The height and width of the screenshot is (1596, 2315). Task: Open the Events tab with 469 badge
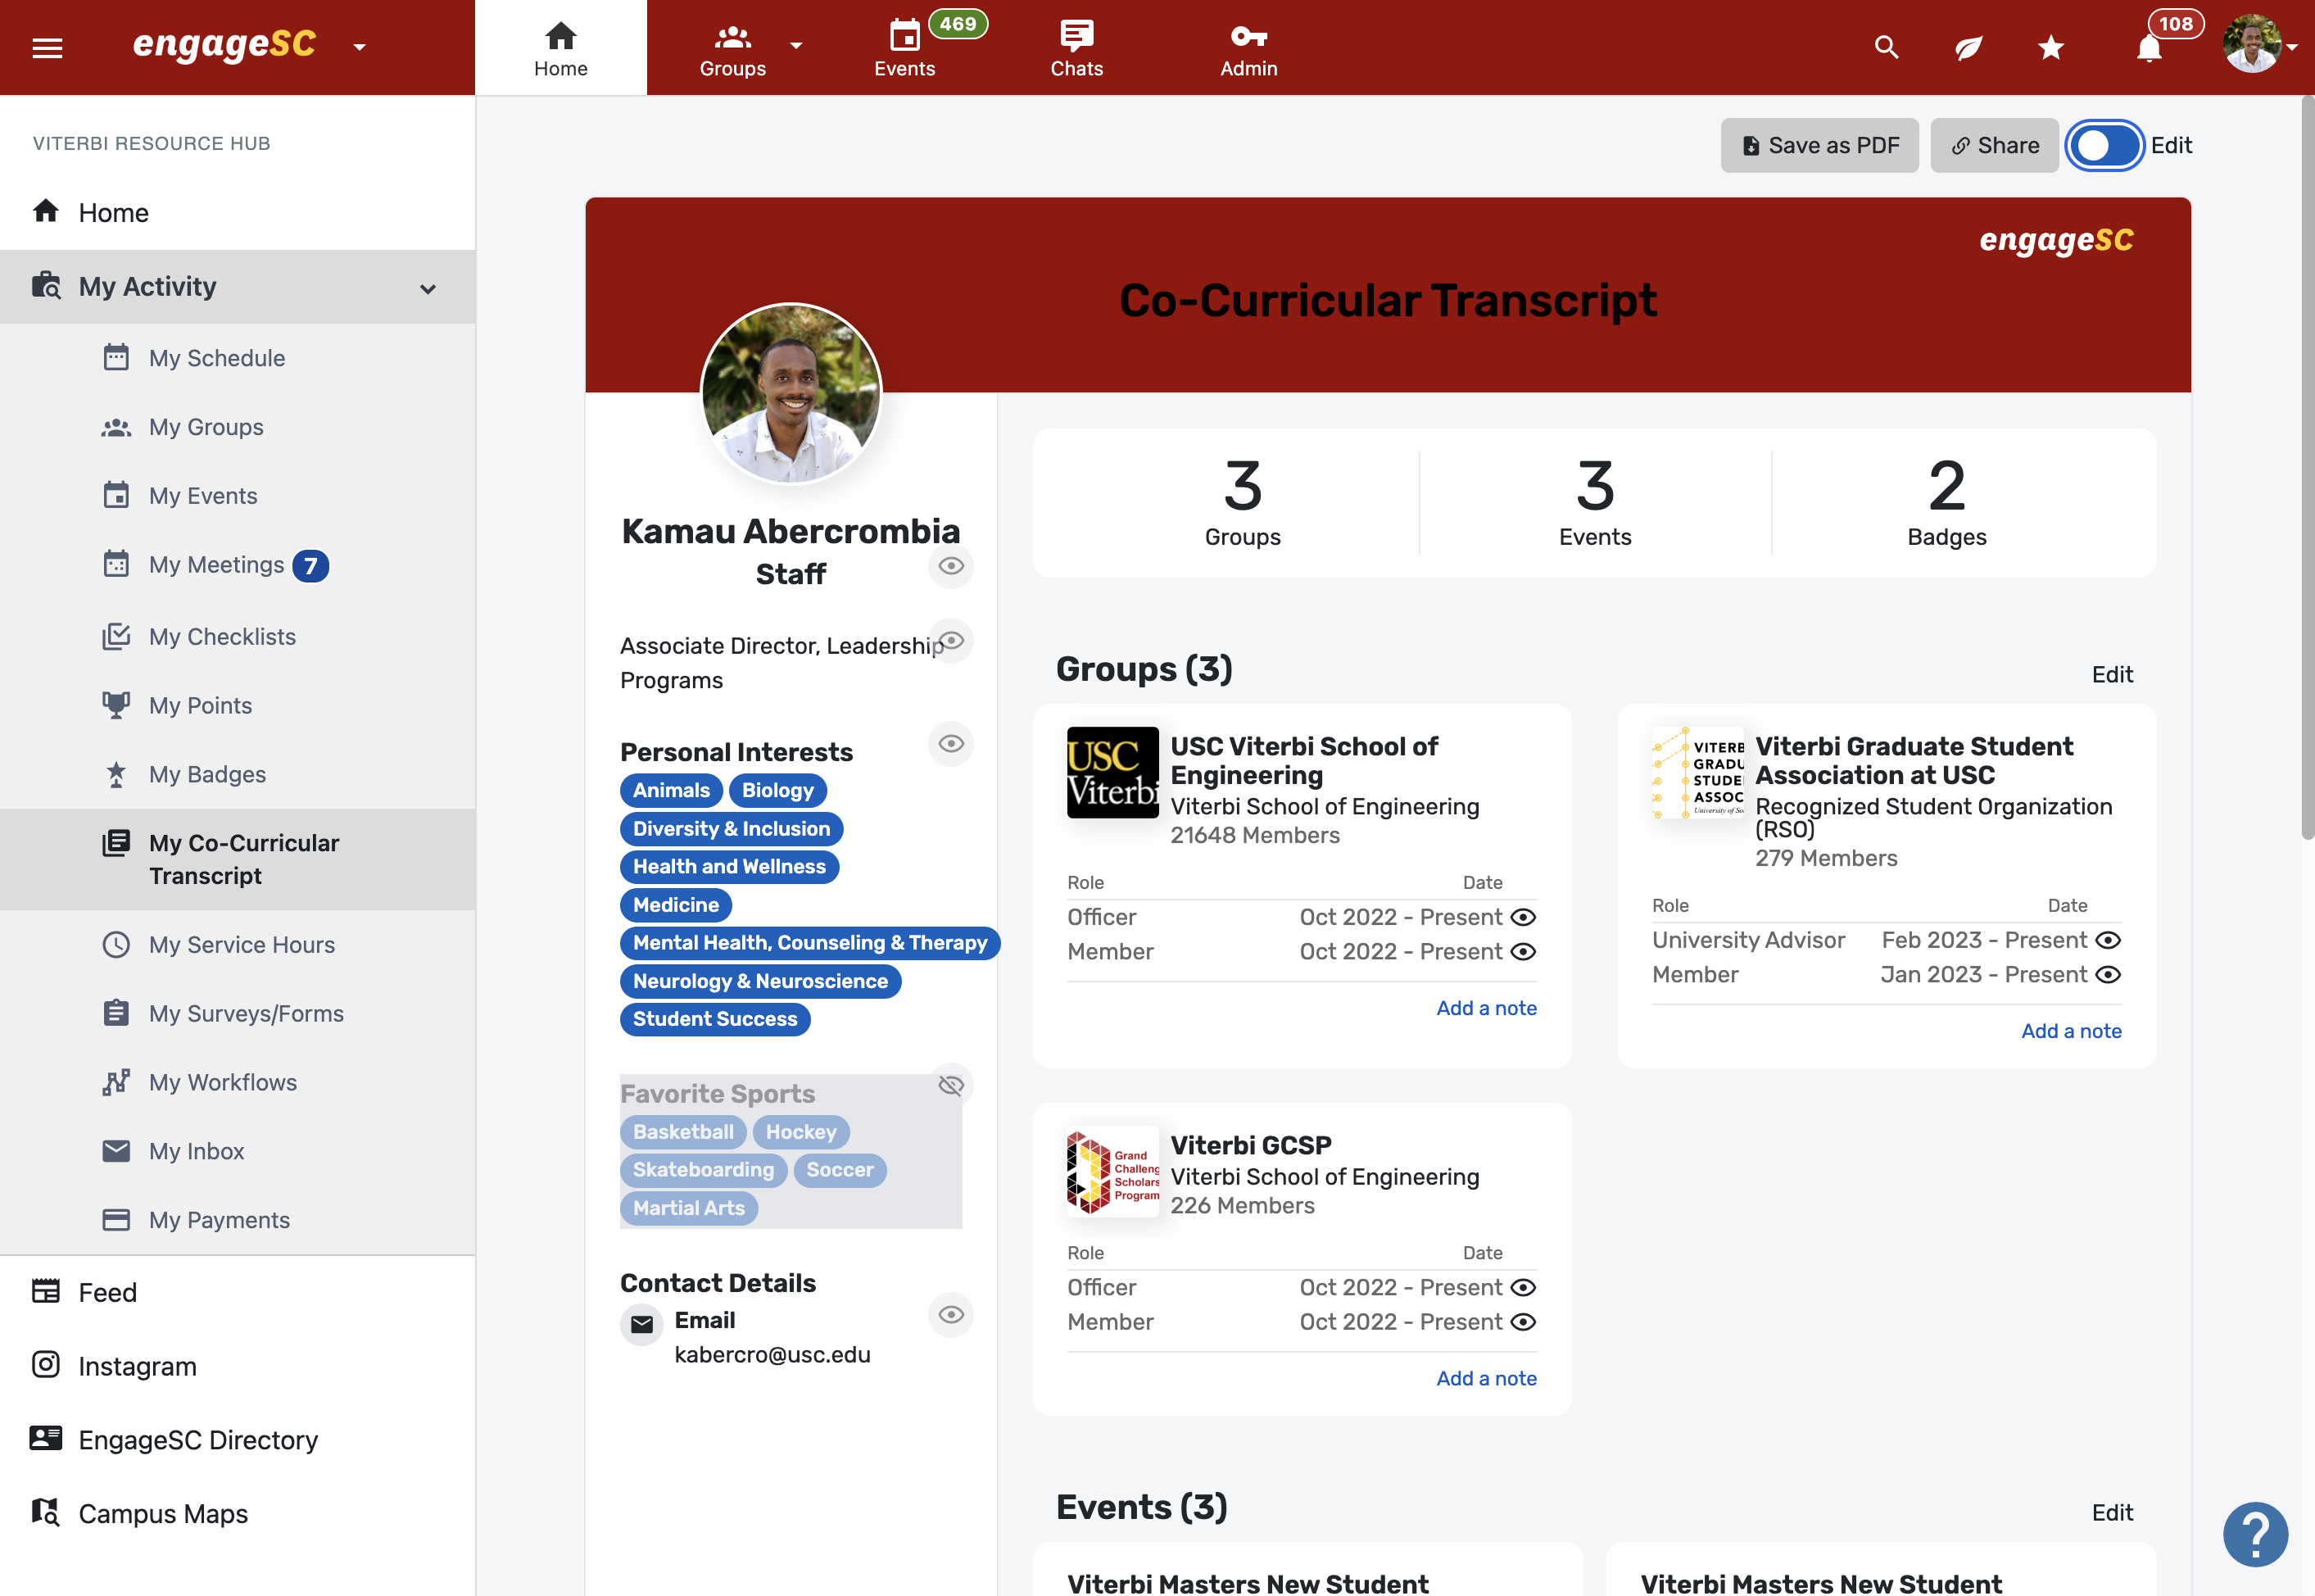click(904, 48)
